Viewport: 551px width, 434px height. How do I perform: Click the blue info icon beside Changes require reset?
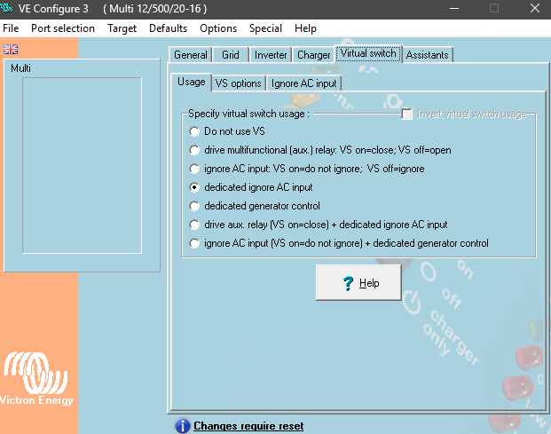click(x=183, y=426)
